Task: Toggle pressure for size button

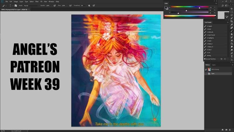Action: [94, 6]
